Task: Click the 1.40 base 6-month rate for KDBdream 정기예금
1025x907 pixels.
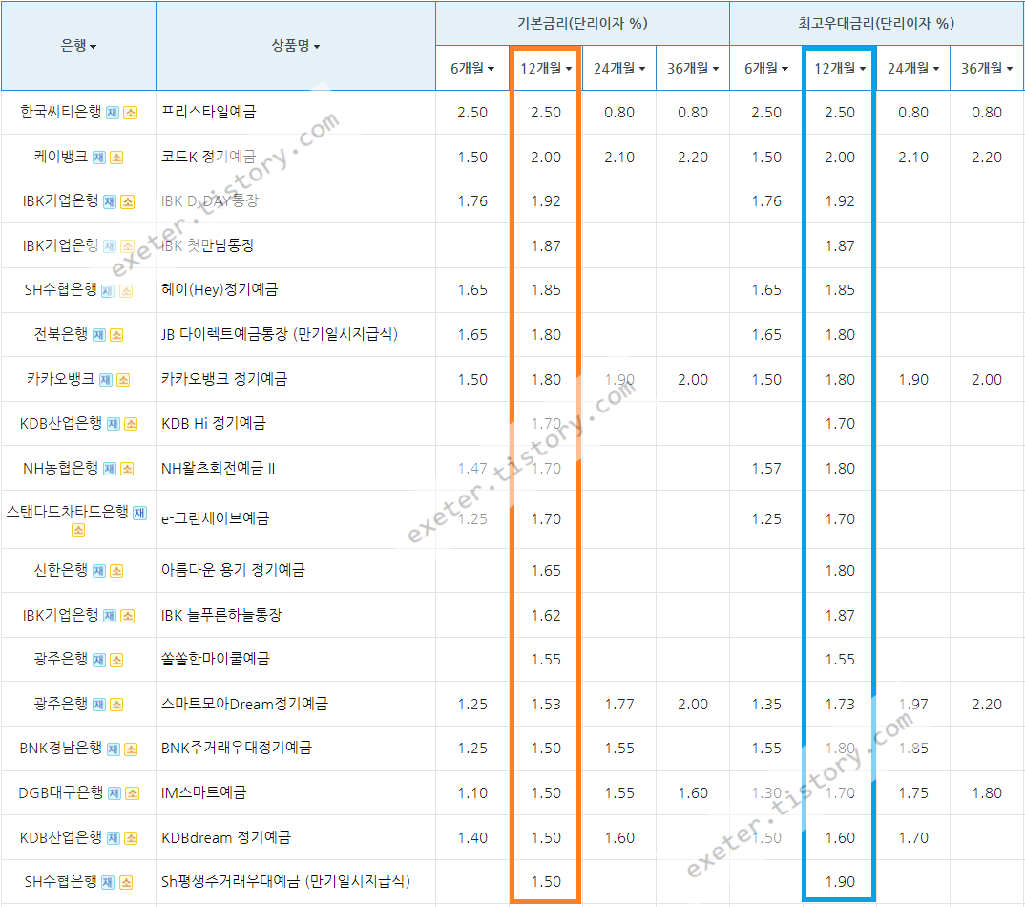Action: 472,837
